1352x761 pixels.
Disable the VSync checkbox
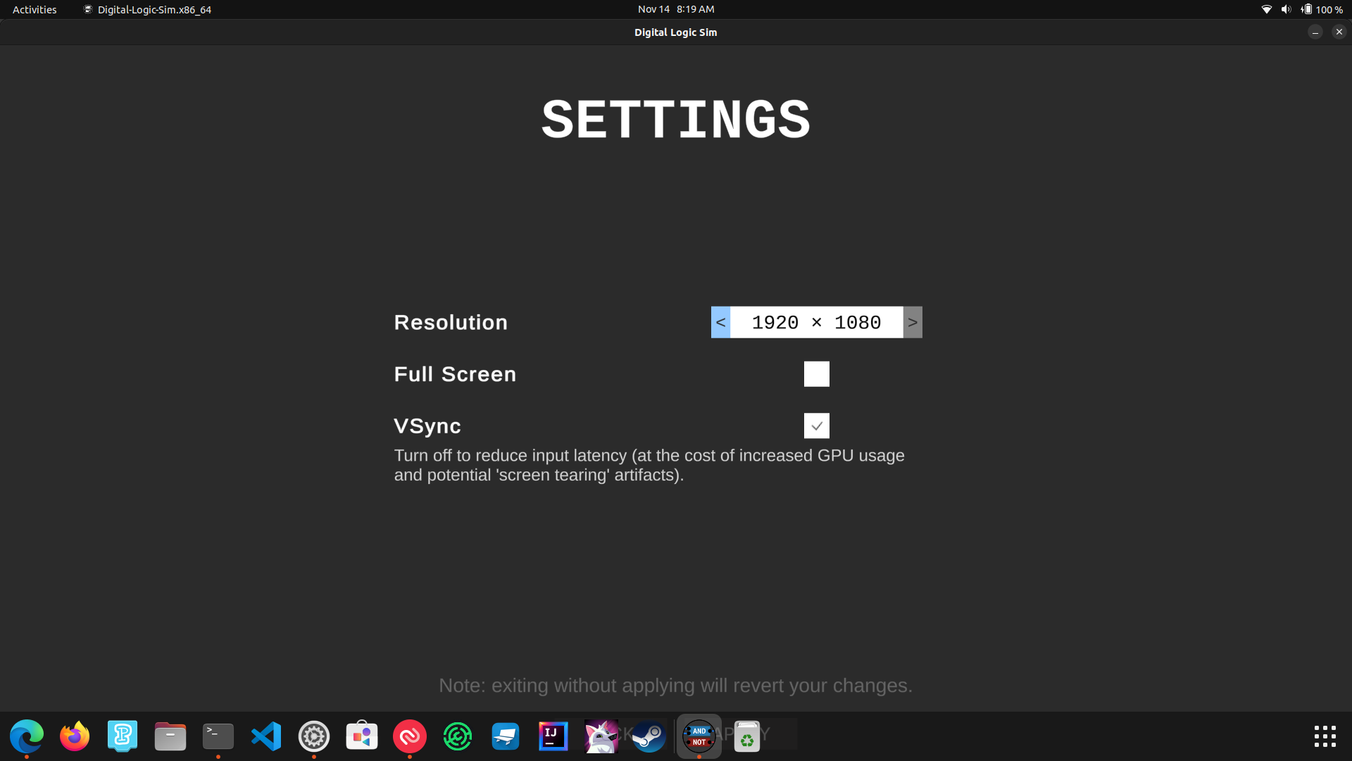(x=816, y=426)
